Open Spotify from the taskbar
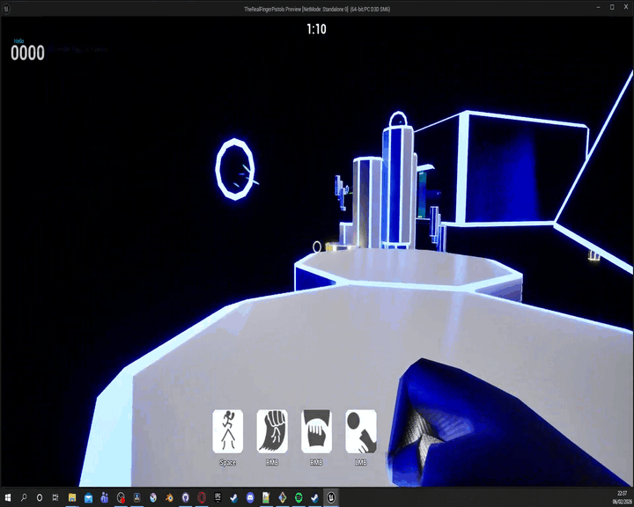Image resolution: width=634 pixels, height=507 pixels. 299,498
